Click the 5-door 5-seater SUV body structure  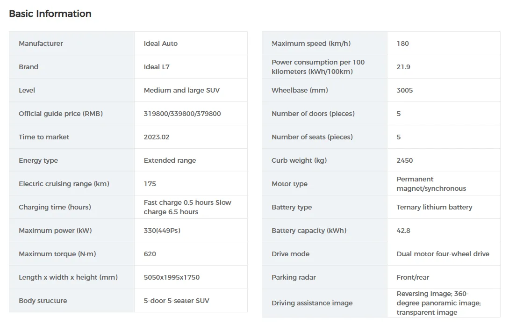[x=177, y=301]
